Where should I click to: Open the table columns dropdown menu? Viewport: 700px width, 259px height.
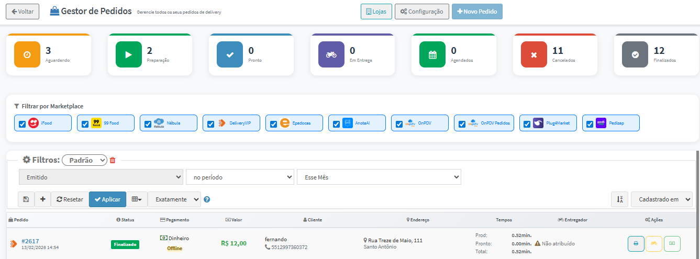pos(137,199)
